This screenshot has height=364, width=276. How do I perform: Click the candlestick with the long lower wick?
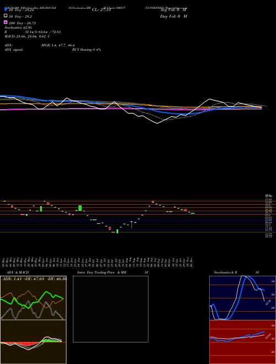131,224
